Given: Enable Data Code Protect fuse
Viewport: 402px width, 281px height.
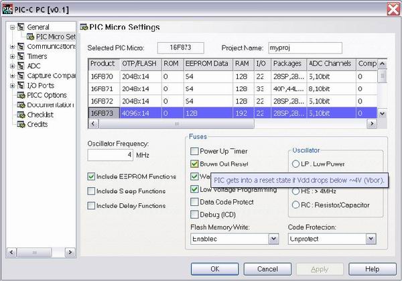Looking at the screenshot, I should [194, 202].
